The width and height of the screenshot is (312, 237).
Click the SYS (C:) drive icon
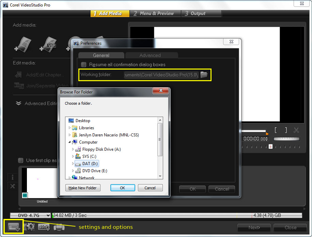[78, 156]
